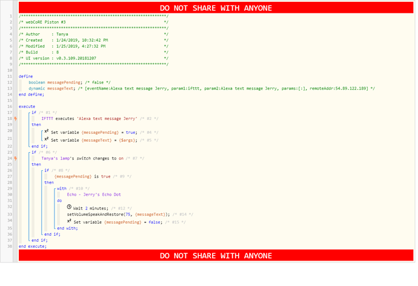Click the 'do' keyword on line 31
Image resolution: width=418 pixels, height=286 pixels.
coord(59,201)
